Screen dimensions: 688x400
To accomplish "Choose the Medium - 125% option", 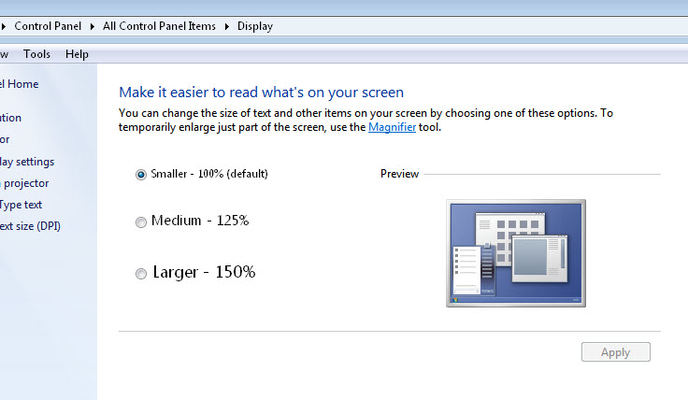I will click(141, 221).
